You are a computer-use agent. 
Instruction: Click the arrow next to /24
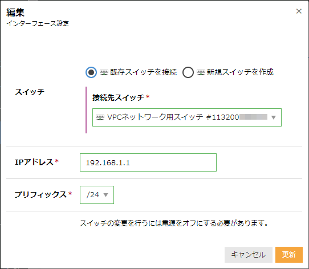(106, 195)
